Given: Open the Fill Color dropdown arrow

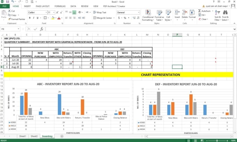Looking at the screenshot, I should (x=56, y=18).
